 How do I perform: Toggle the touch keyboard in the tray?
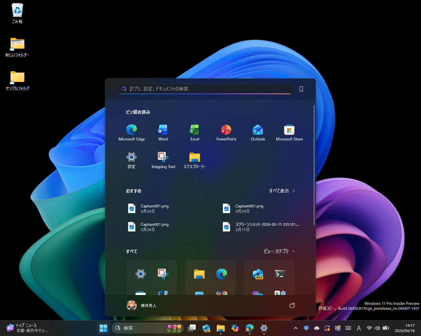pyautogui.click(x=348, y=327)
